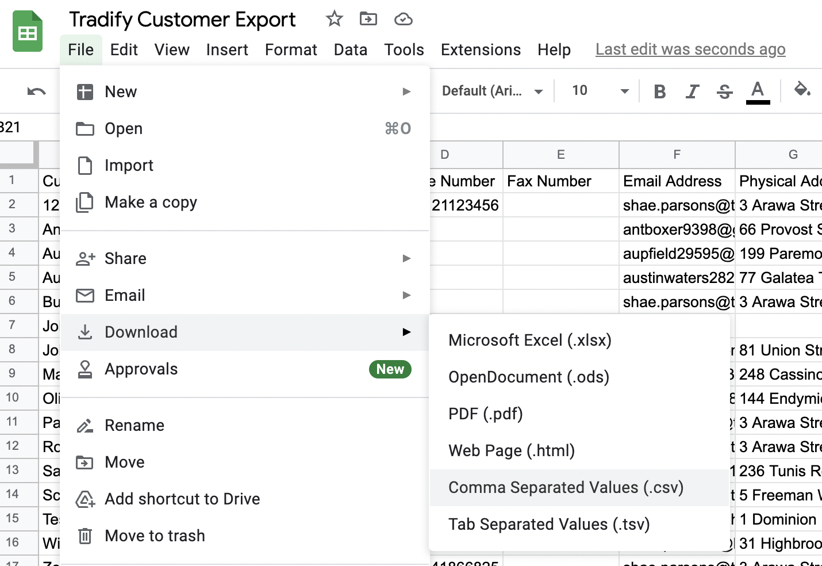Open the Format menu

291,49
